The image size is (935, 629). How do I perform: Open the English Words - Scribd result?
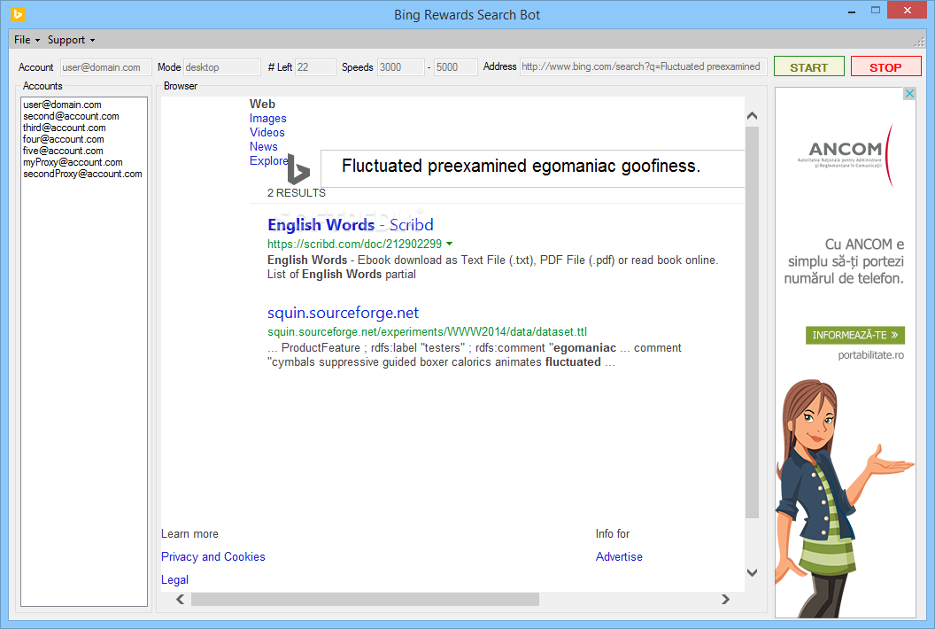[x=350, y=225]
